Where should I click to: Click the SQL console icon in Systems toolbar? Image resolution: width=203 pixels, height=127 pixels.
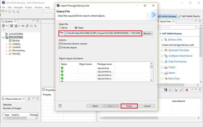click(23, 26)
